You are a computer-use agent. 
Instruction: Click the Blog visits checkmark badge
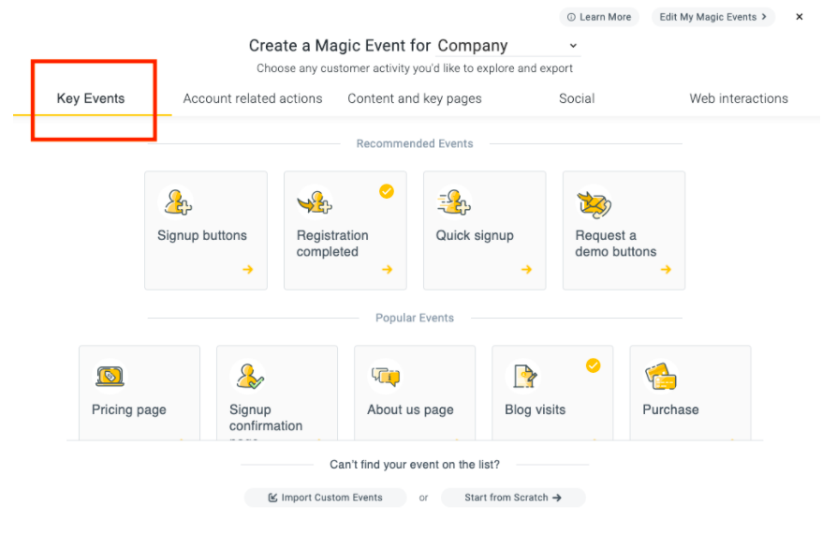(x=594, y=365)
